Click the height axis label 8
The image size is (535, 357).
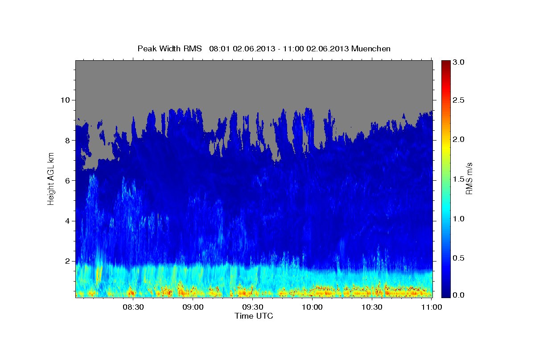click(69, 140)
